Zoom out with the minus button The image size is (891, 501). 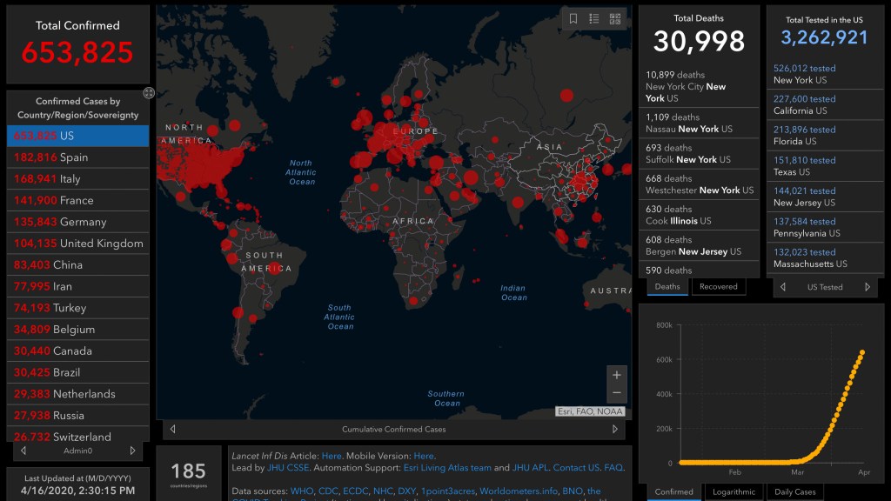point(617,393)
